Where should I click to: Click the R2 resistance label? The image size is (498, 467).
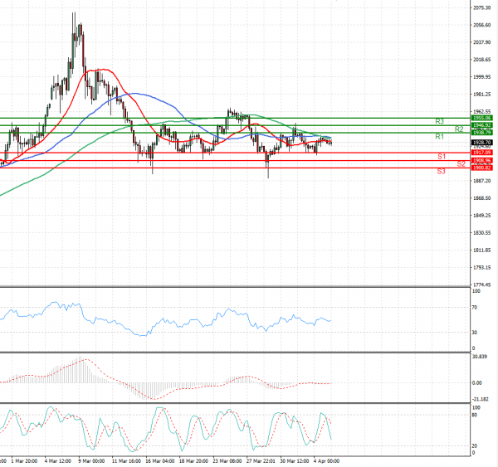(459, 129)
